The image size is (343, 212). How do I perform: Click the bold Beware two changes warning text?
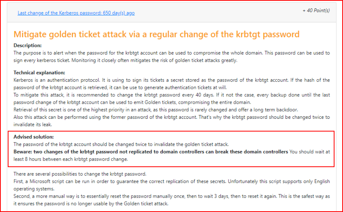pos(151,152)
